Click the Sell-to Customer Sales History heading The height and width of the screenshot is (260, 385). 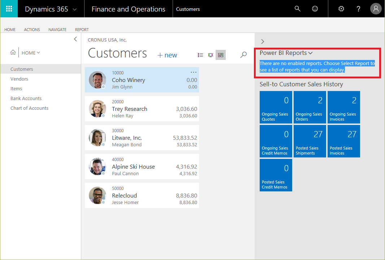coord(301,84)
